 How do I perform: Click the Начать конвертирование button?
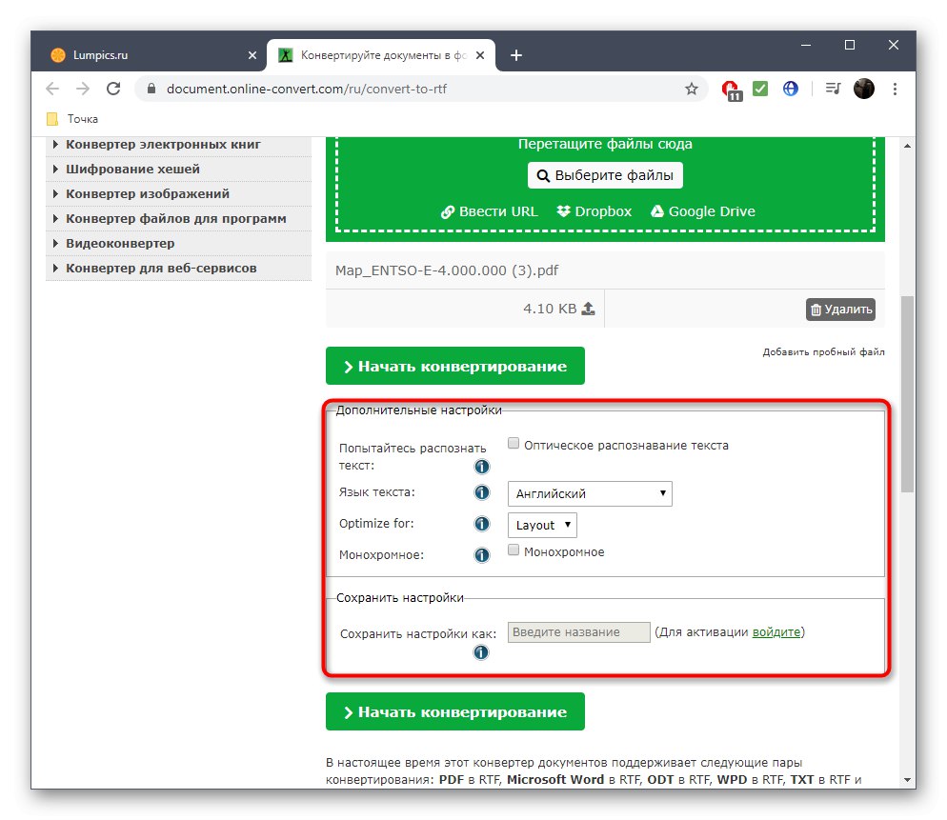point(454,365)
